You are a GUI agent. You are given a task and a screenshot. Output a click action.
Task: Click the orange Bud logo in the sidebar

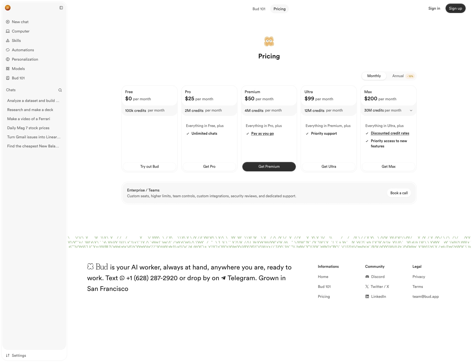[x=8, y=8]
